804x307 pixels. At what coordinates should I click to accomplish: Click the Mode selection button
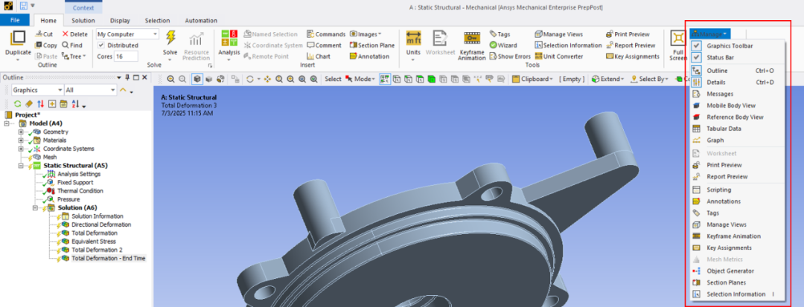pos(360,80)
